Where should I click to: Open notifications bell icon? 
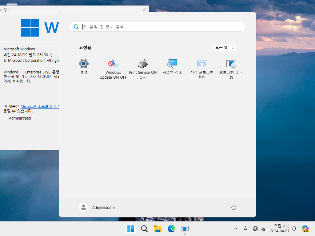[x=294, y=229]
